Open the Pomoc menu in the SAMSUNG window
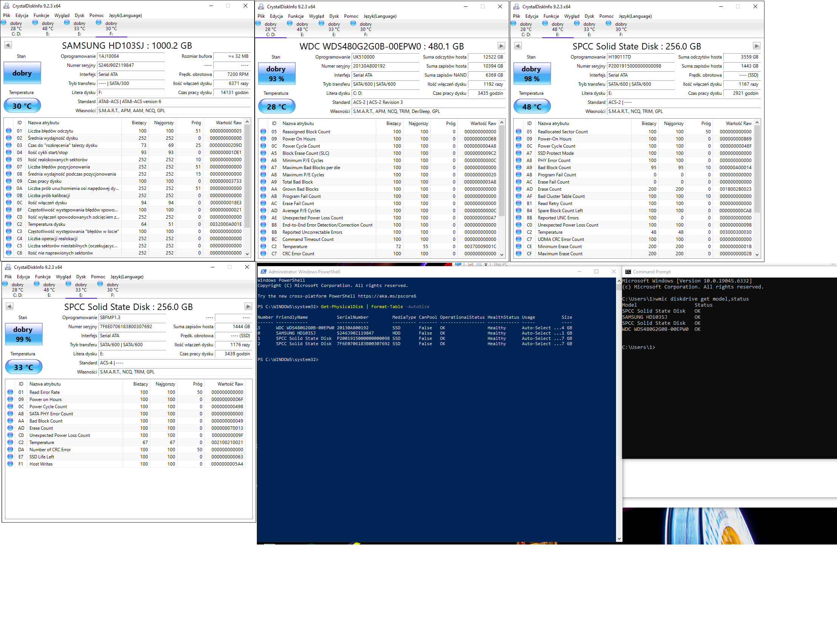837x617 pixels. tap(96, 15)
